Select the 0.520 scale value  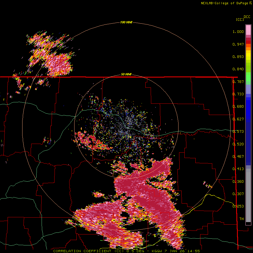tap(238, 144)
